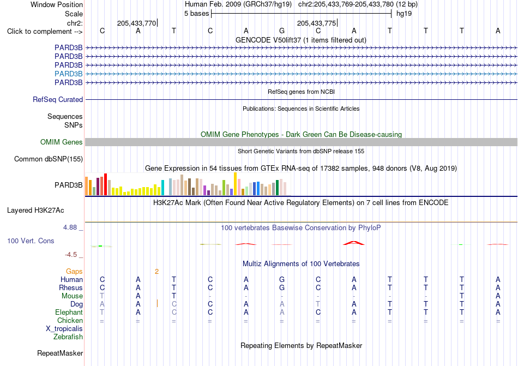Click the light-blue PARD3B transcript arrow line
The width and height of the screenshot is (518, 366).
click(301, 74)
